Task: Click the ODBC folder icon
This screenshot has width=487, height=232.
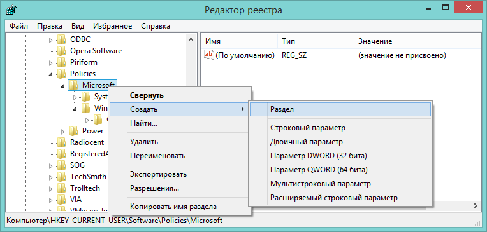Action: coord(61,39)
